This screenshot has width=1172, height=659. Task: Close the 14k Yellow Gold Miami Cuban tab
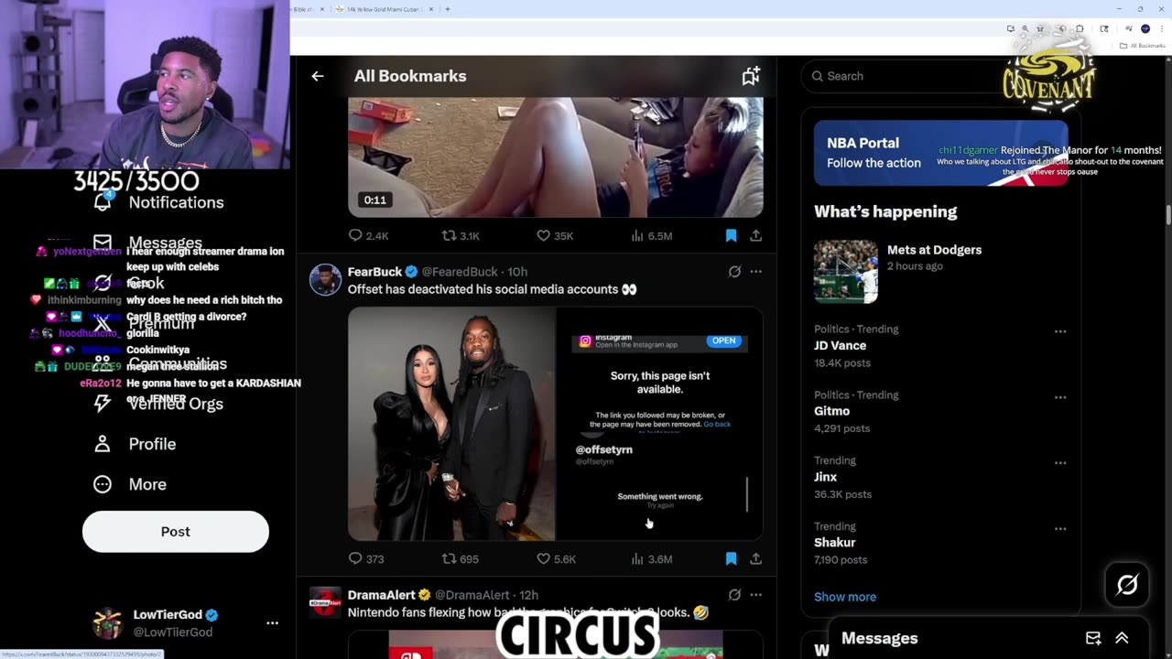pos(433,9)
